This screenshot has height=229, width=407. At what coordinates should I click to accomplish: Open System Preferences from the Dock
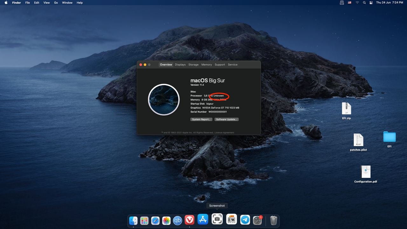(x=257, y=220)
